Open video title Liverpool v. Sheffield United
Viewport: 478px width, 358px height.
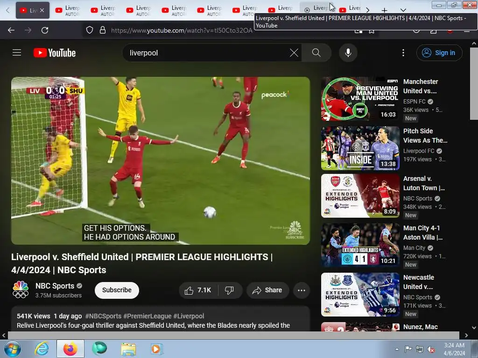coord(142,263)
